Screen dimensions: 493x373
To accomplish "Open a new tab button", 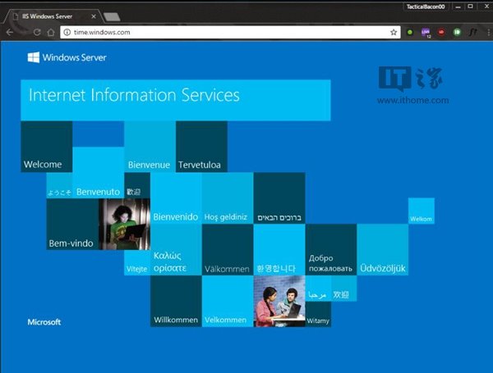I will 112,17.
